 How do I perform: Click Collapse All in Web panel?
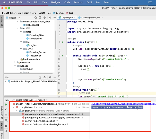45,77
